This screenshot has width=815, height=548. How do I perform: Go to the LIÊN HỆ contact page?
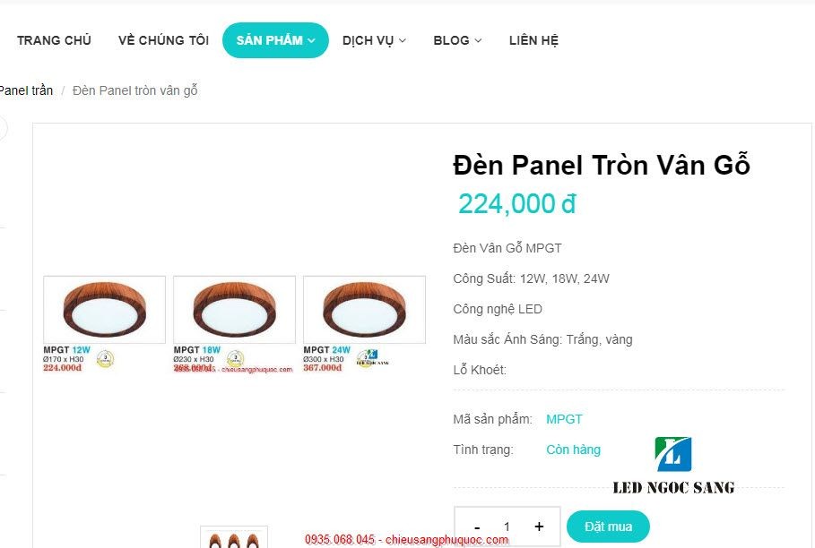pos(533,40)
